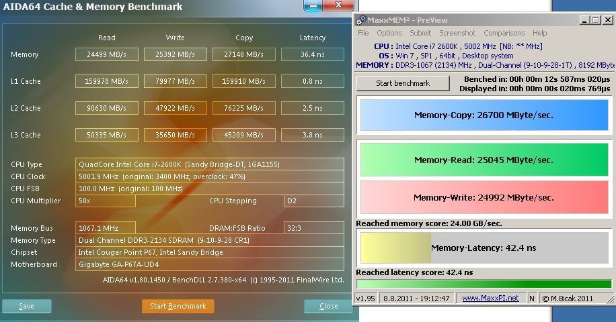The width and height of the screenshot is (616, 322).
Task: Click the AIDA64 v1.80.1450 version text
Action: tap(223, 280)
